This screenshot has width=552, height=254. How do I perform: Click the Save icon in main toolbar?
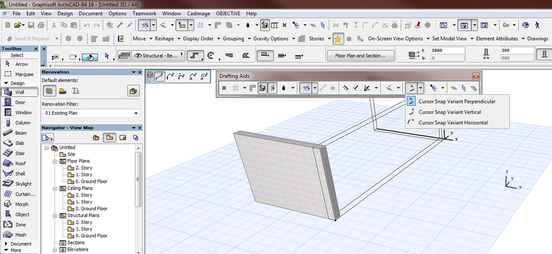click(31, 25)
